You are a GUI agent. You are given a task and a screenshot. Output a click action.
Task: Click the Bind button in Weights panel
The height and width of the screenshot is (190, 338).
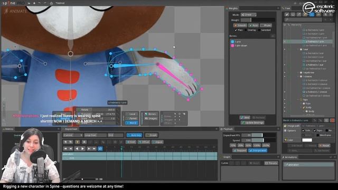tap(245, 118)
